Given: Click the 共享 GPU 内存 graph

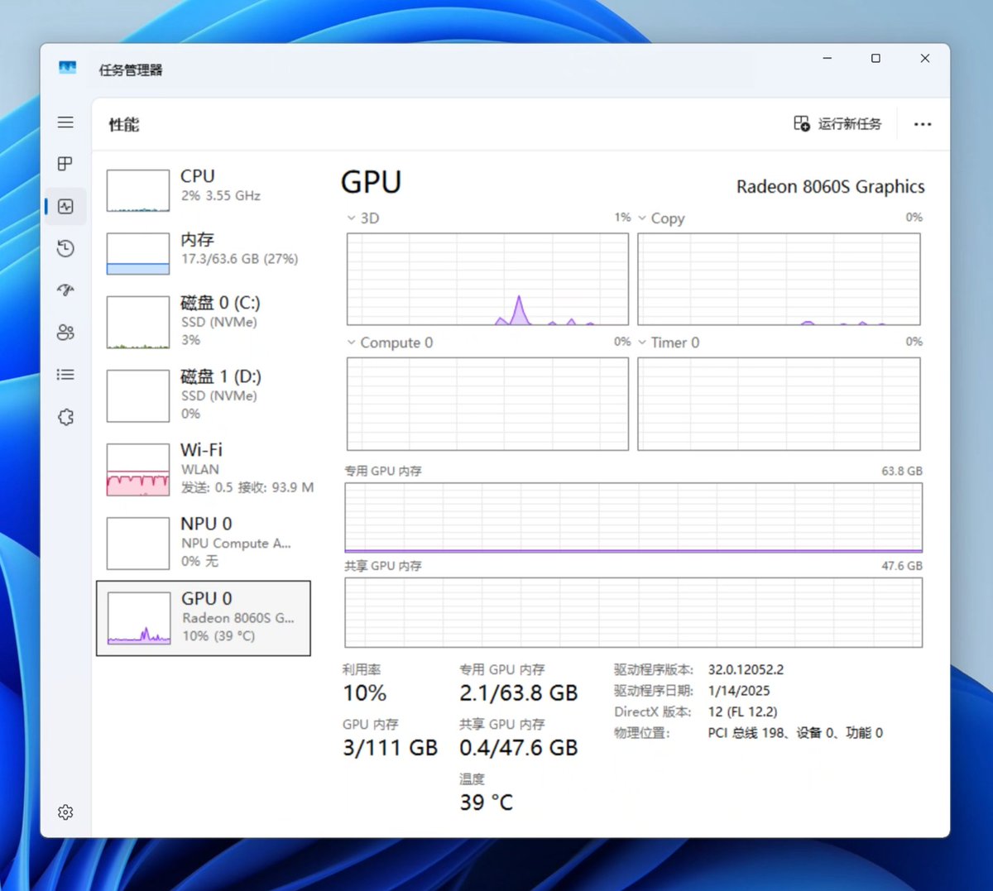Looking at the screenshot, I should pyautogui.click(x=633, y=612).
